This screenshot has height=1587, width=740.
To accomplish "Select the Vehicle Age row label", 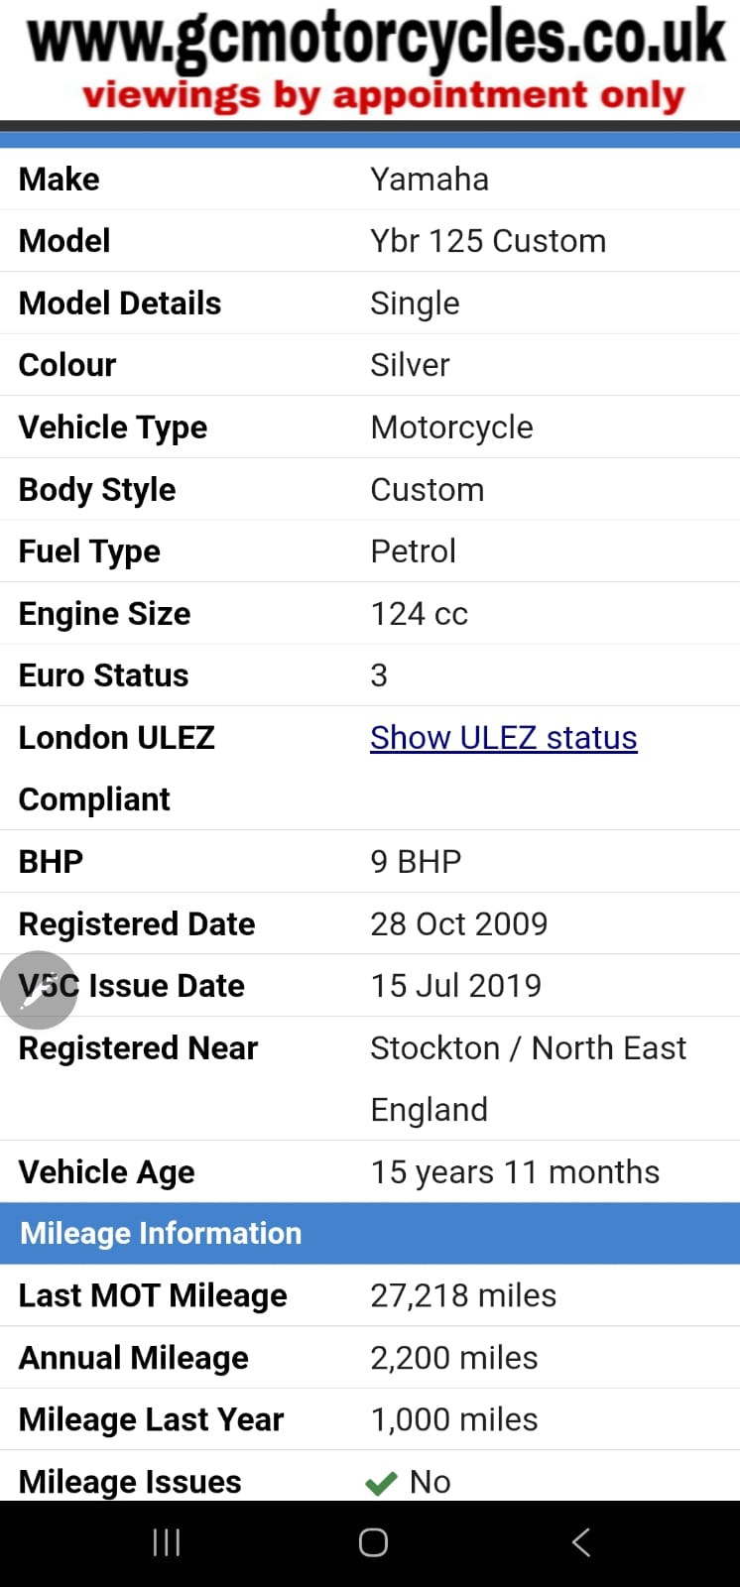I will click(x=106, y=1172).
